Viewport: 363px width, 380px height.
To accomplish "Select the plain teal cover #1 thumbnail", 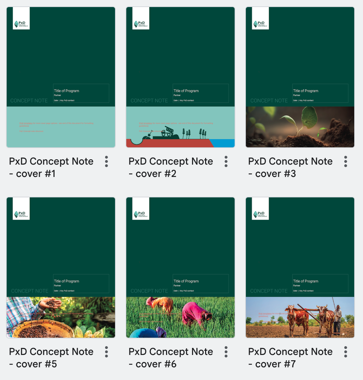I will (61, 77).
